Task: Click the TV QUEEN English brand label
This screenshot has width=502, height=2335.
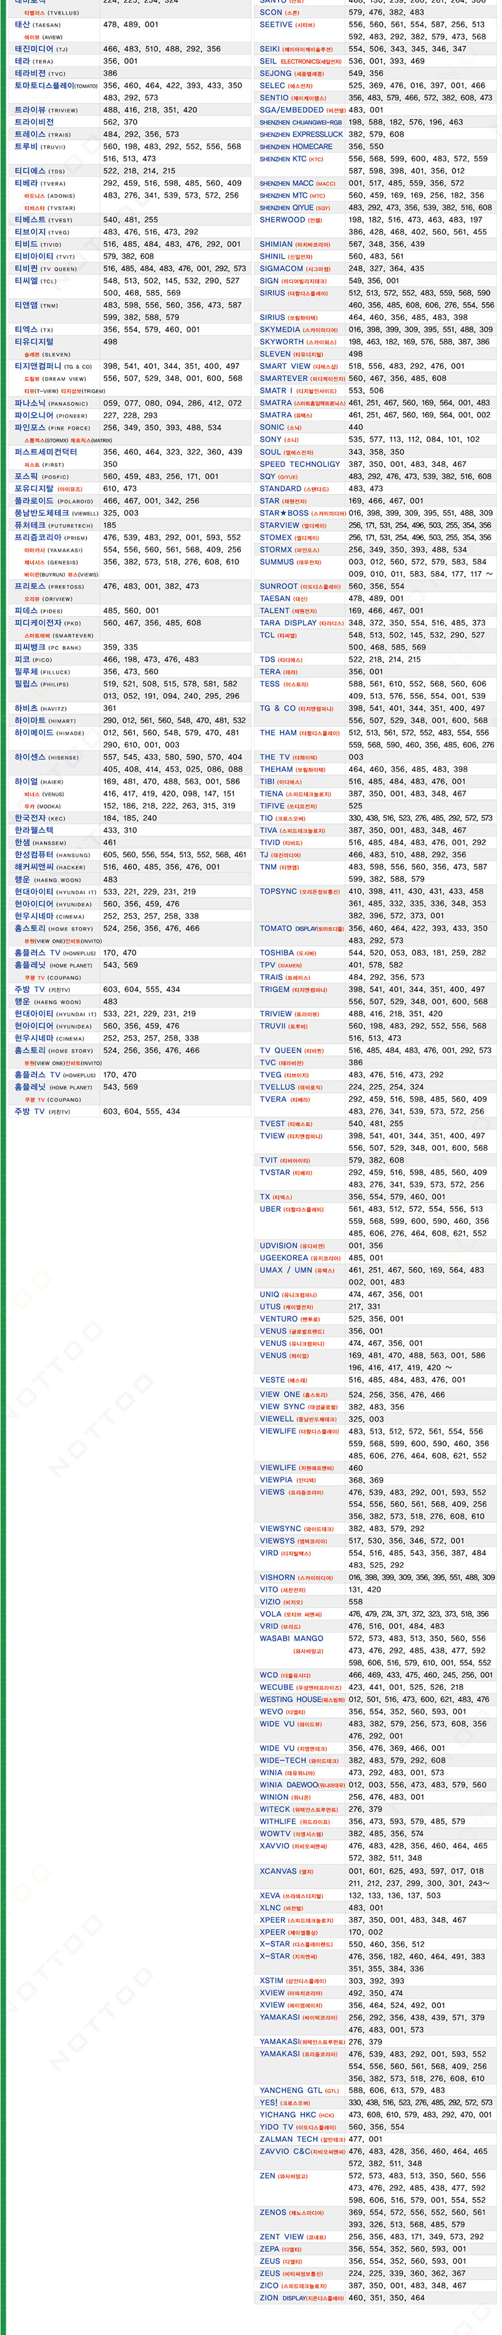Action: 280,1049
